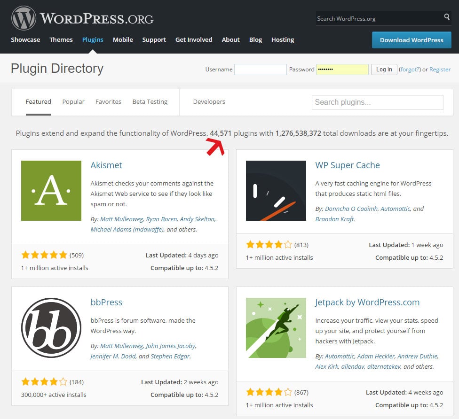Click author link alternatekev
The image size is (459, 419).
tap(384, 367)
